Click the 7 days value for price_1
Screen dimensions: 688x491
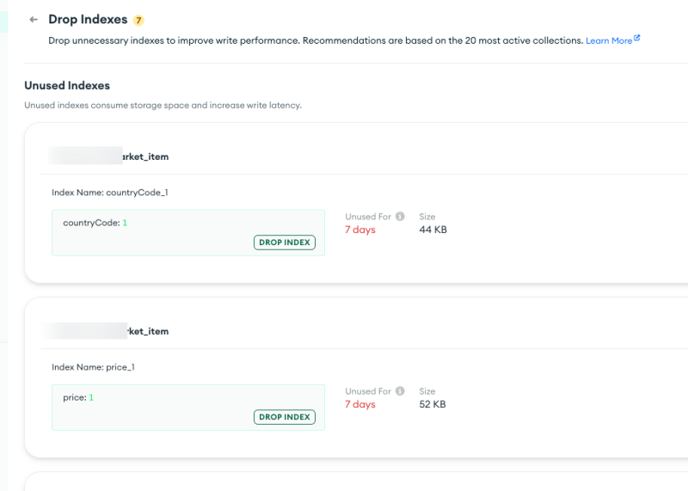point(360,404)
